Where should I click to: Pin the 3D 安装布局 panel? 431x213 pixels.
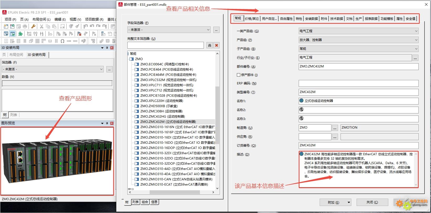pyautogui.click(x=107, y=48)
